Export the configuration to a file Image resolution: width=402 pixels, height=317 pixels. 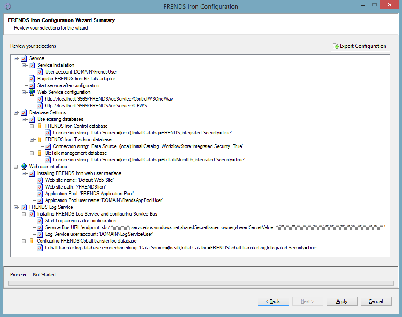(x=359, y=46)
